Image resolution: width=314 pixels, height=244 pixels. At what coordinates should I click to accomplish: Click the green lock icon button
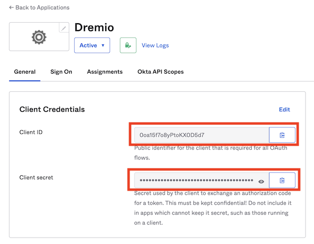pos(128,45)
